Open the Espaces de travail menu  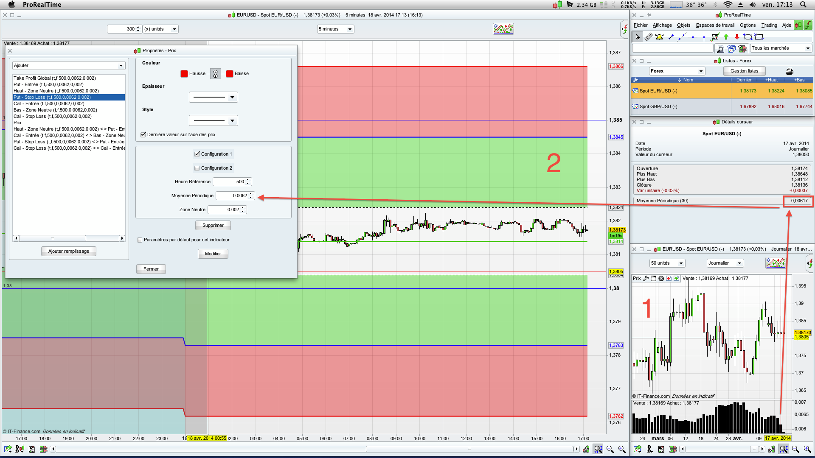(715, 25)
